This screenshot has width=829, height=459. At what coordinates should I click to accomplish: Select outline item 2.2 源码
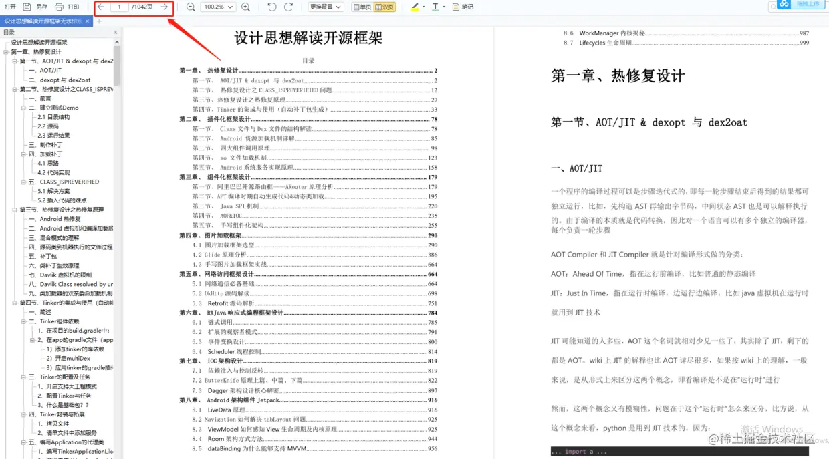[48, 126]
